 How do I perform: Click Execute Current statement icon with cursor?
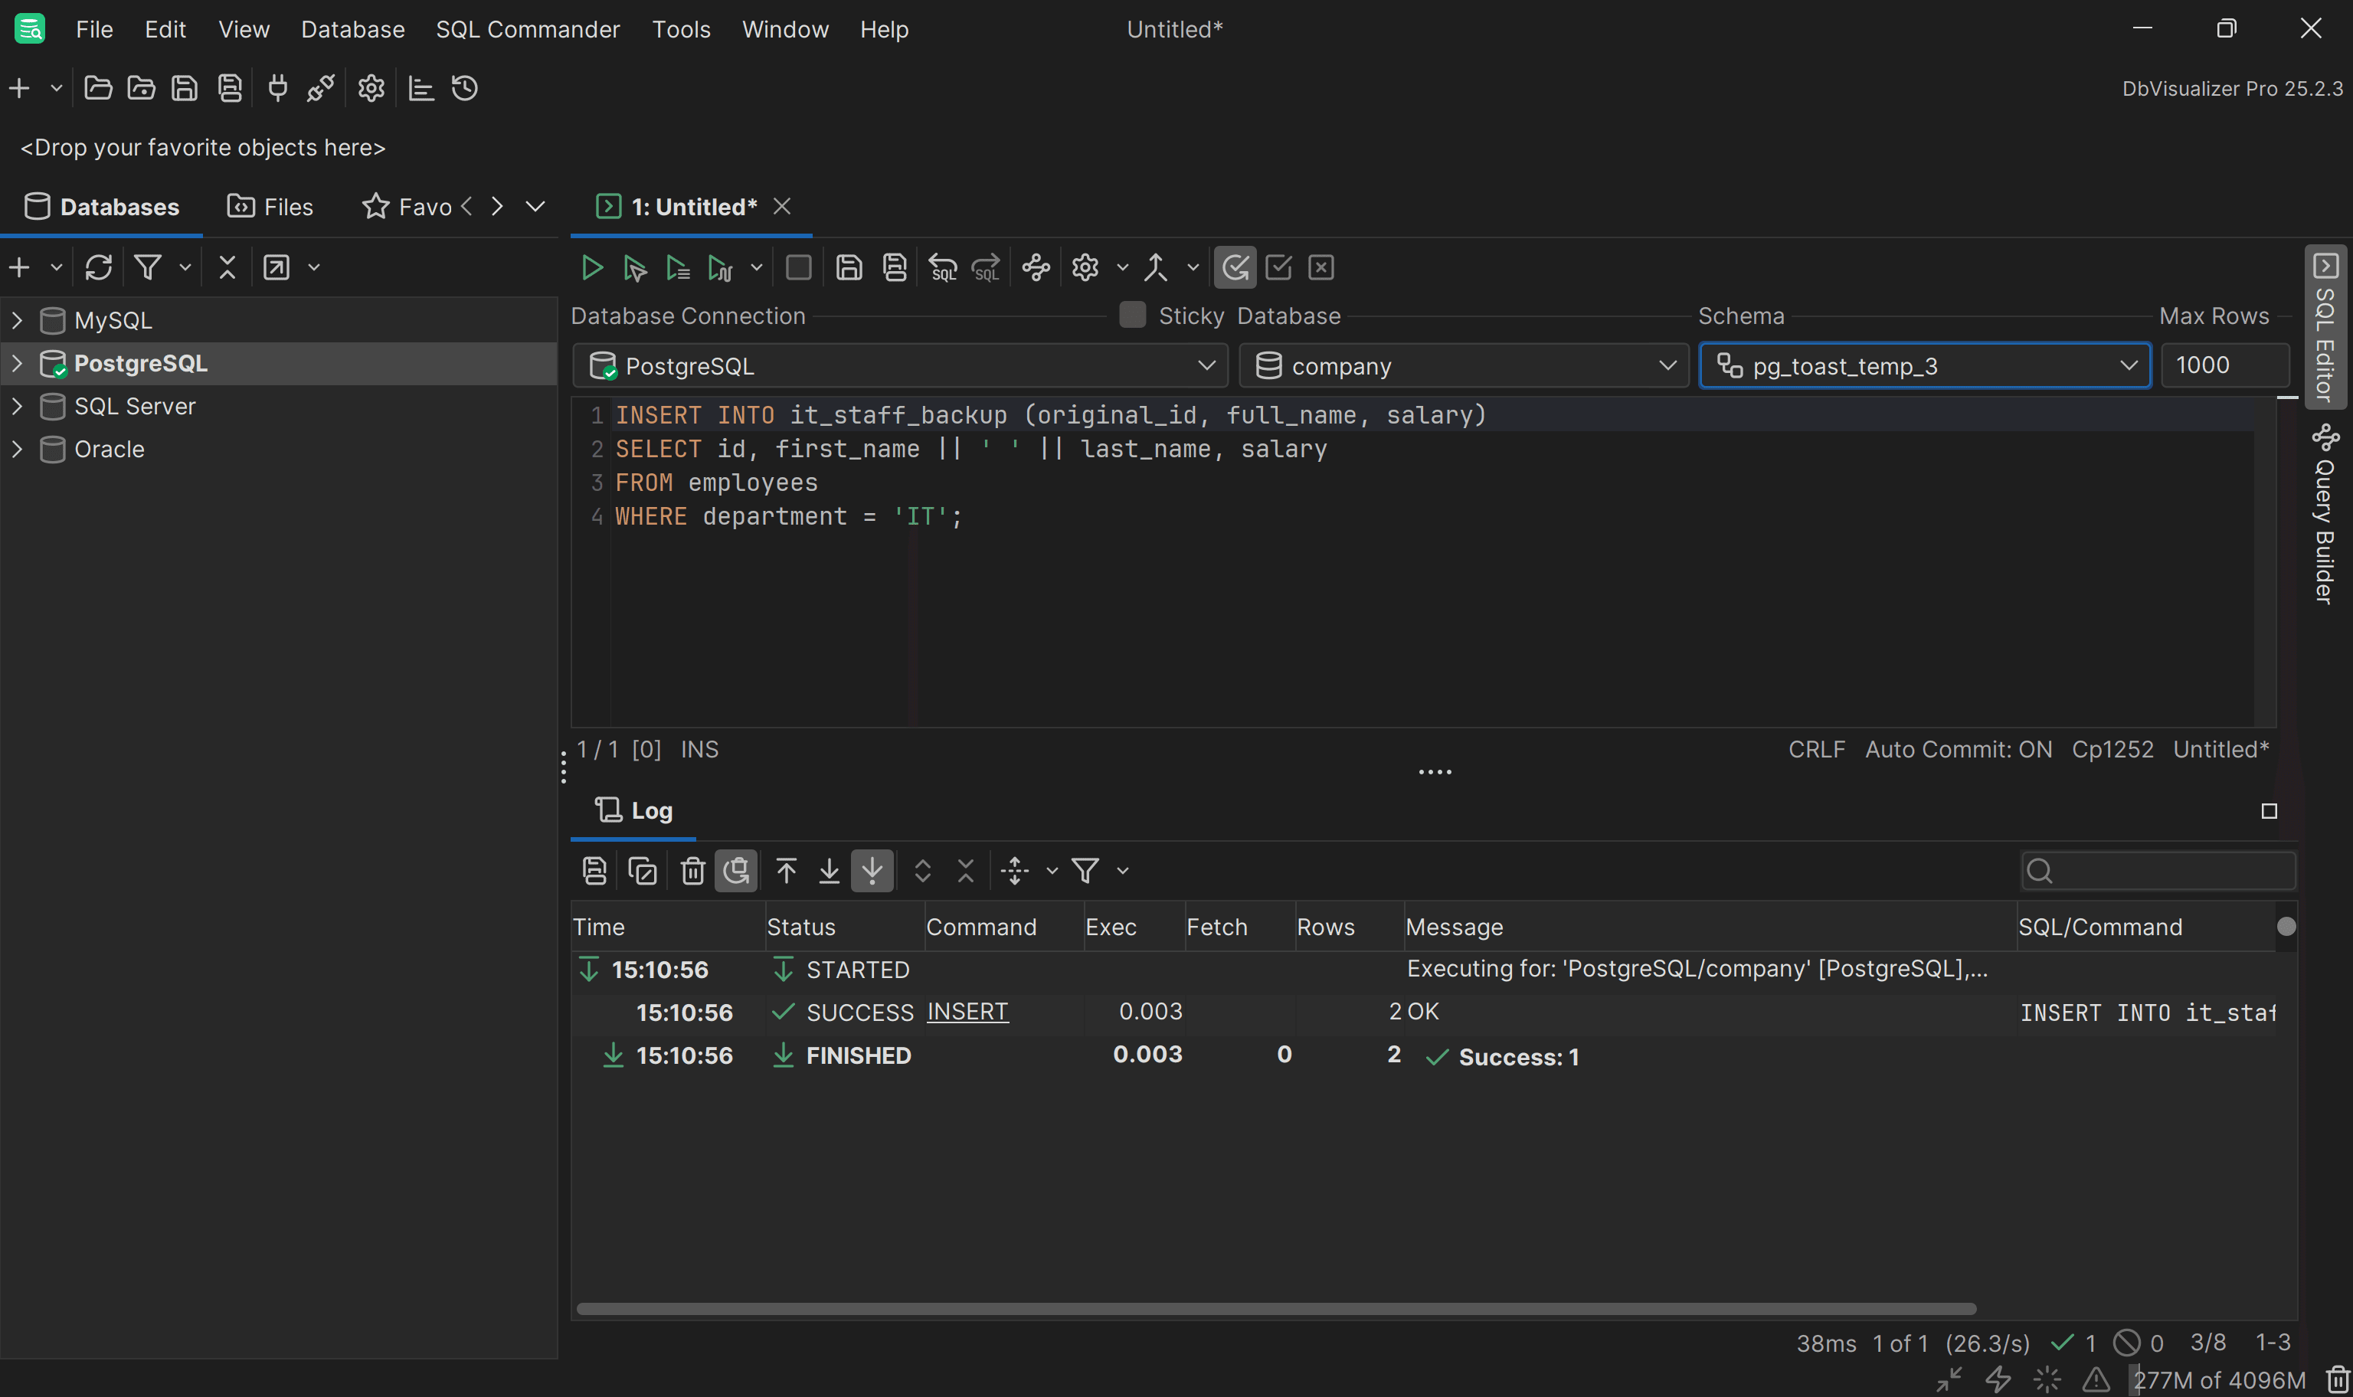point(634,268)
